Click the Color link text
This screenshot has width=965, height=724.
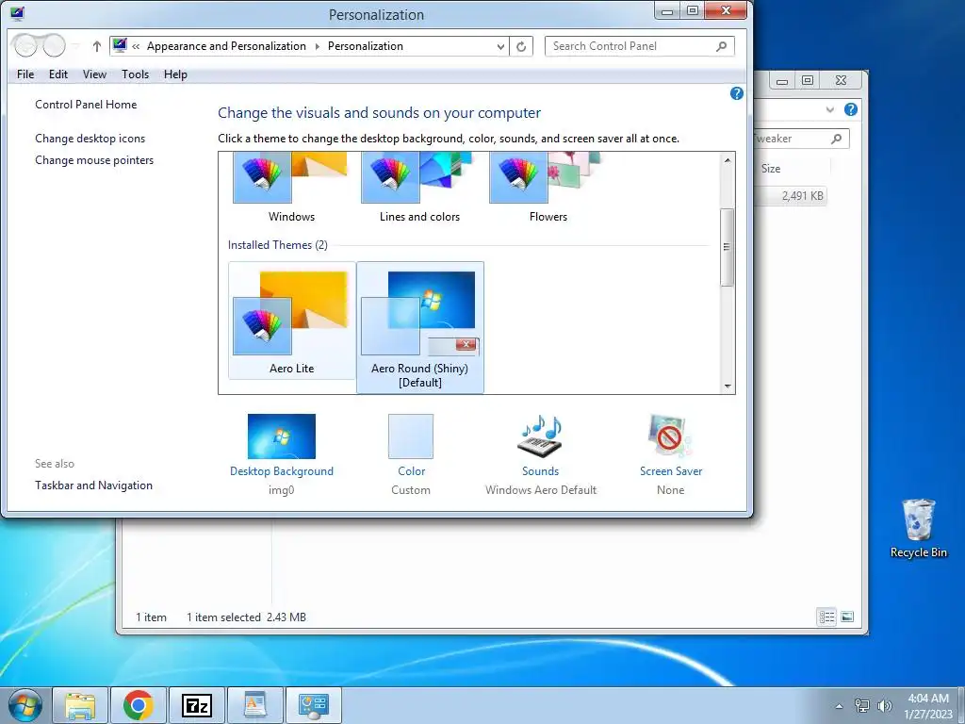pyautogui.click(x=411, y=471)
